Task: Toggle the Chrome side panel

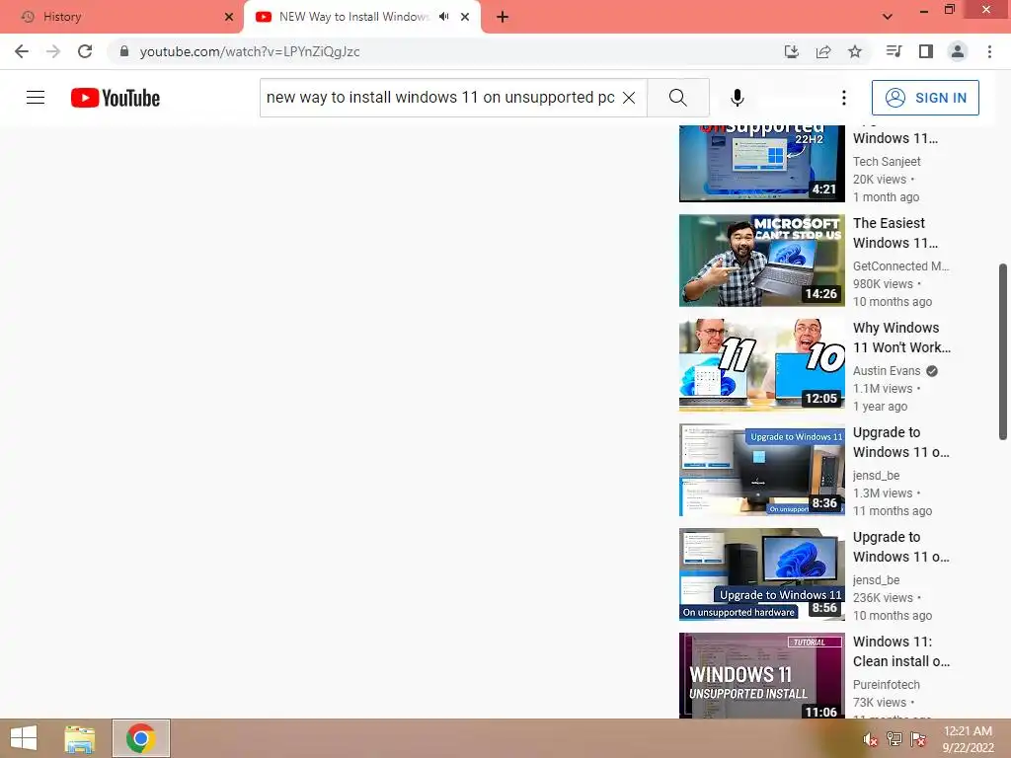Action: coord(926,51)
